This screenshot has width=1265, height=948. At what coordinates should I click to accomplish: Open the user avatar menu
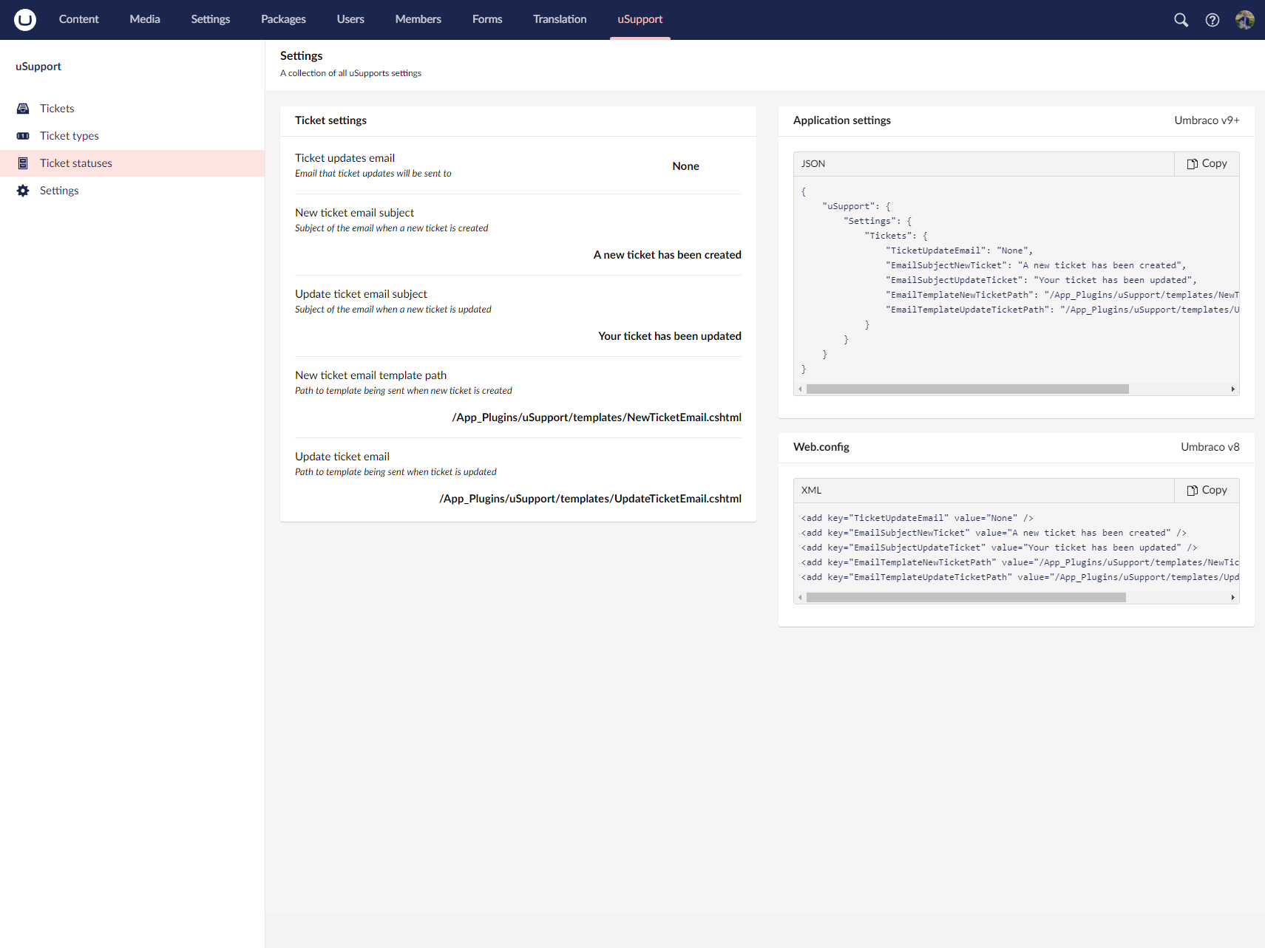pyautogui.click(x=1245, y=20)
